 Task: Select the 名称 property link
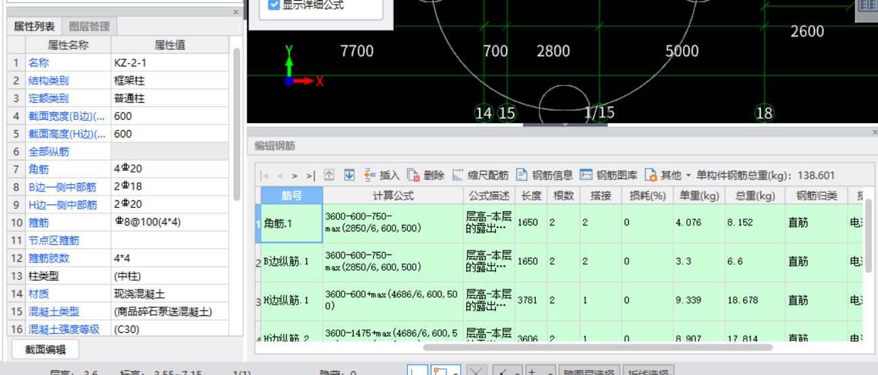tap(39, 62)
